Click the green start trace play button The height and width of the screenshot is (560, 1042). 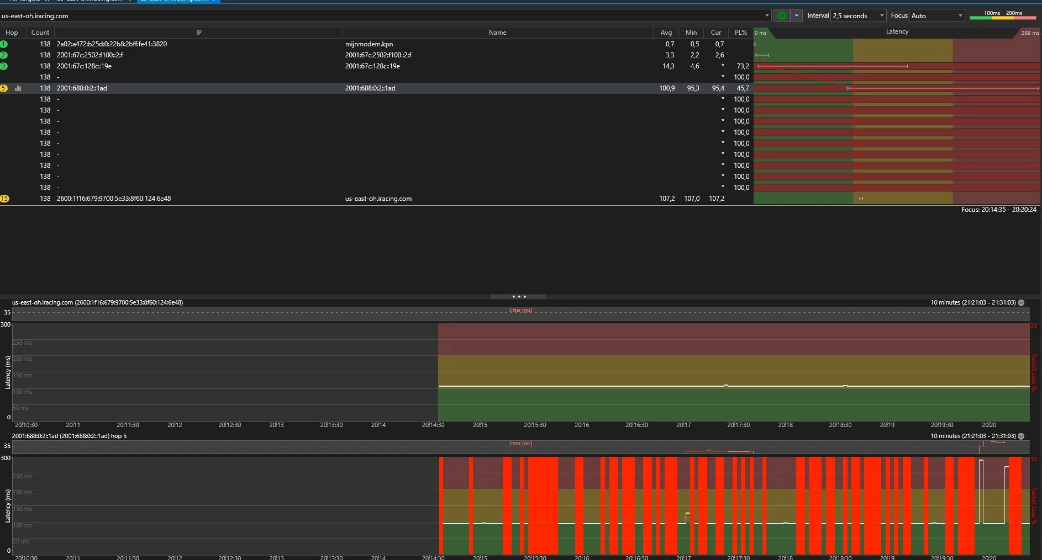(x=782, y=15)
